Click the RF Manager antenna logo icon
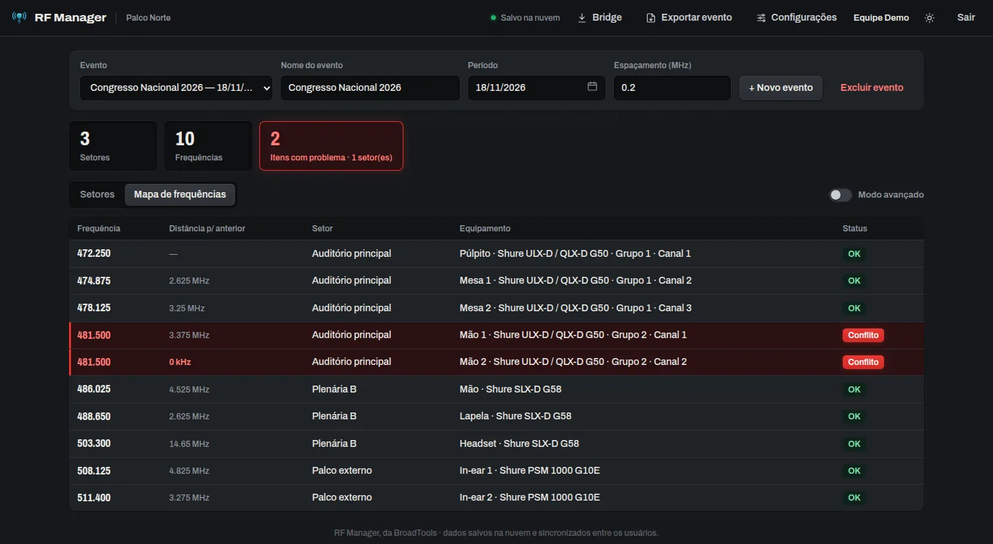The height and width of the screenshot is (544, 993). point(19,17)
